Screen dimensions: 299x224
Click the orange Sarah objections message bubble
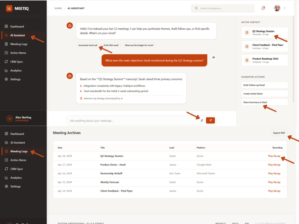point(154,60)
